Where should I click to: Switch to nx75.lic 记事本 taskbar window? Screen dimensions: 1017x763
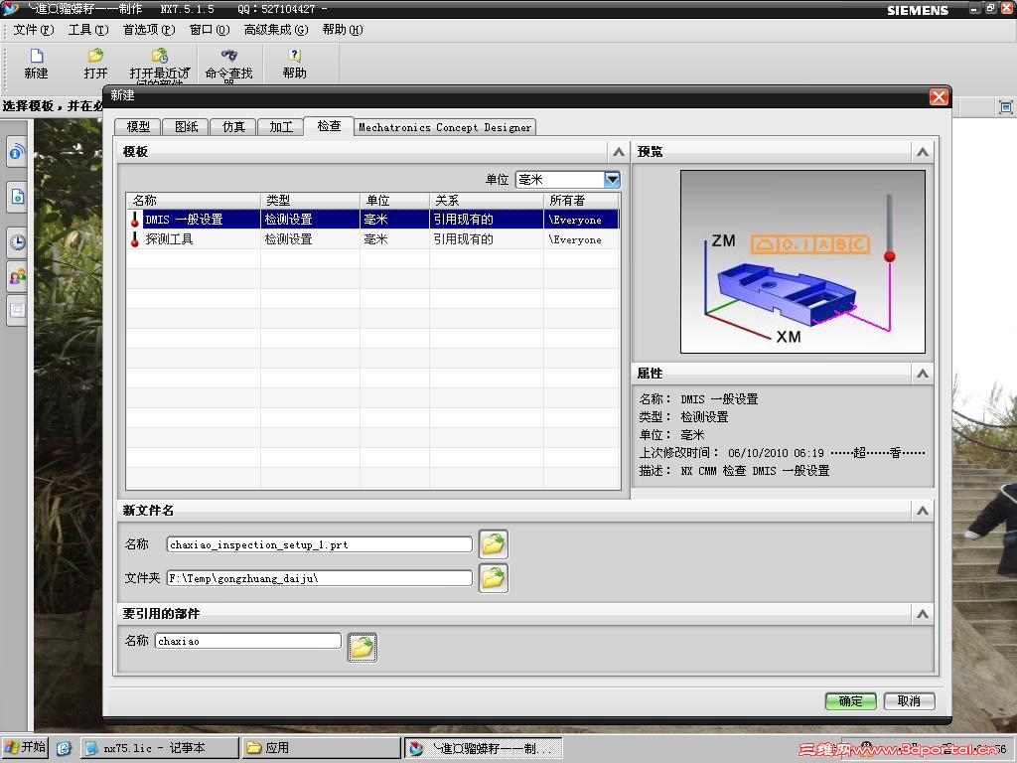(159, 748)
